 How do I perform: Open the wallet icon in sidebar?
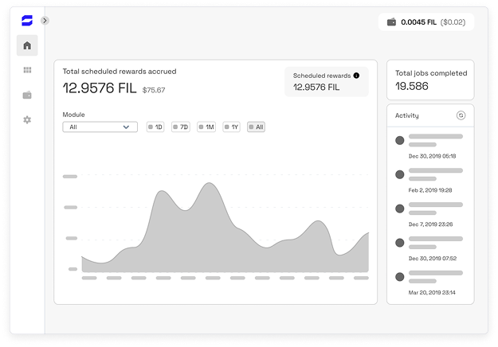click(x=27, y=95)
